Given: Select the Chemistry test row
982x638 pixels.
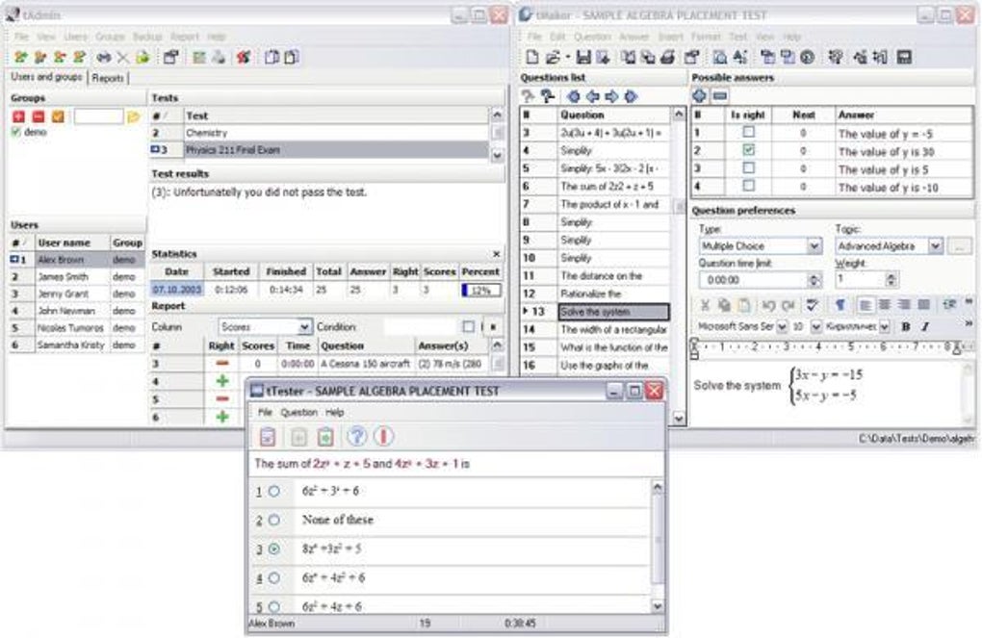Looking at the screenshot, I should (319, 133).
